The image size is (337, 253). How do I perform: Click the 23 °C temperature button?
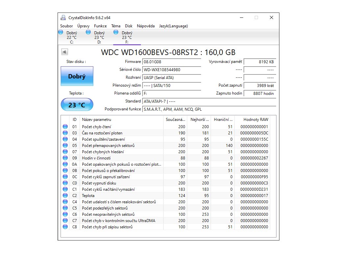tap(77, 104)
